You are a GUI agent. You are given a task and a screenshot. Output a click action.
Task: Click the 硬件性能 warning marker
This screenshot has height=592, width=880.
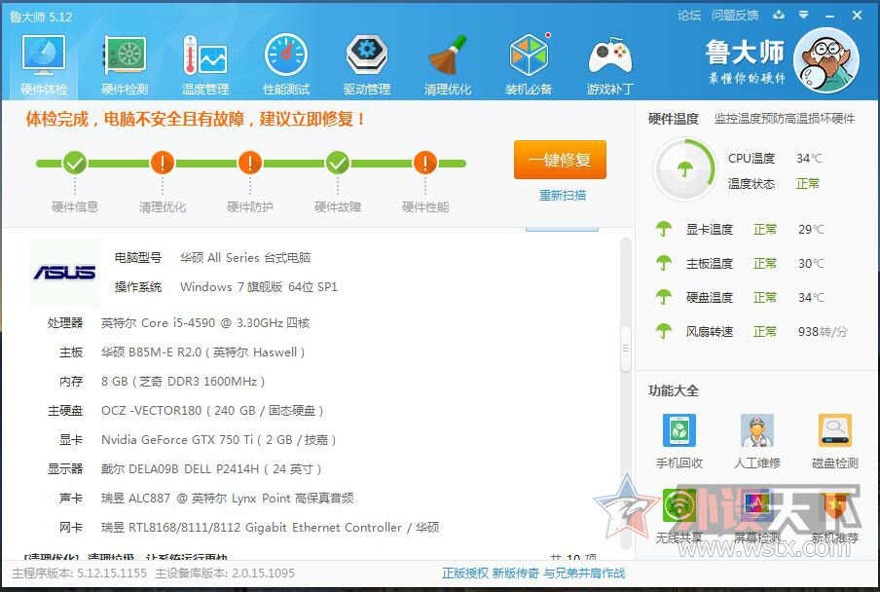tap(425, 164)
